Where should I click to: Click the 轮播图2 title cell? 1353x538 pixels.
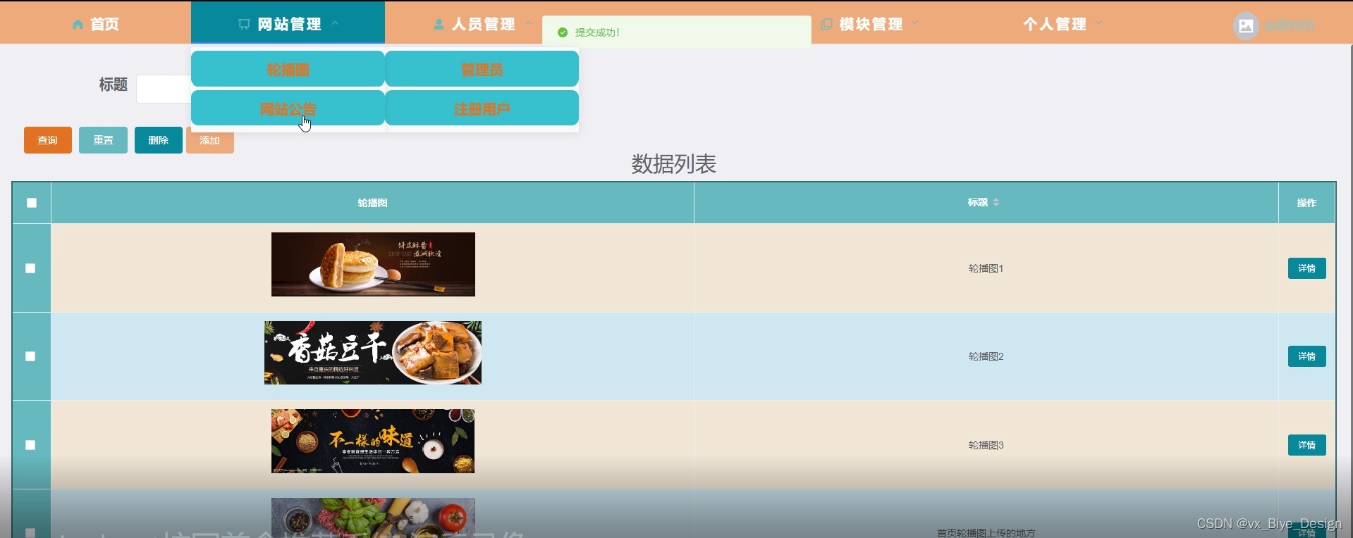(986, 356)
